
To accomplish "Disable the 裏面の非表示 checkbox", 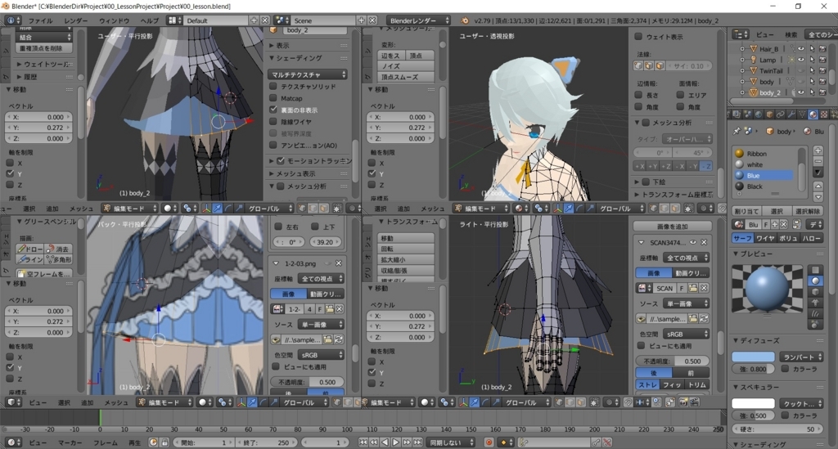I will coord(273,110).
